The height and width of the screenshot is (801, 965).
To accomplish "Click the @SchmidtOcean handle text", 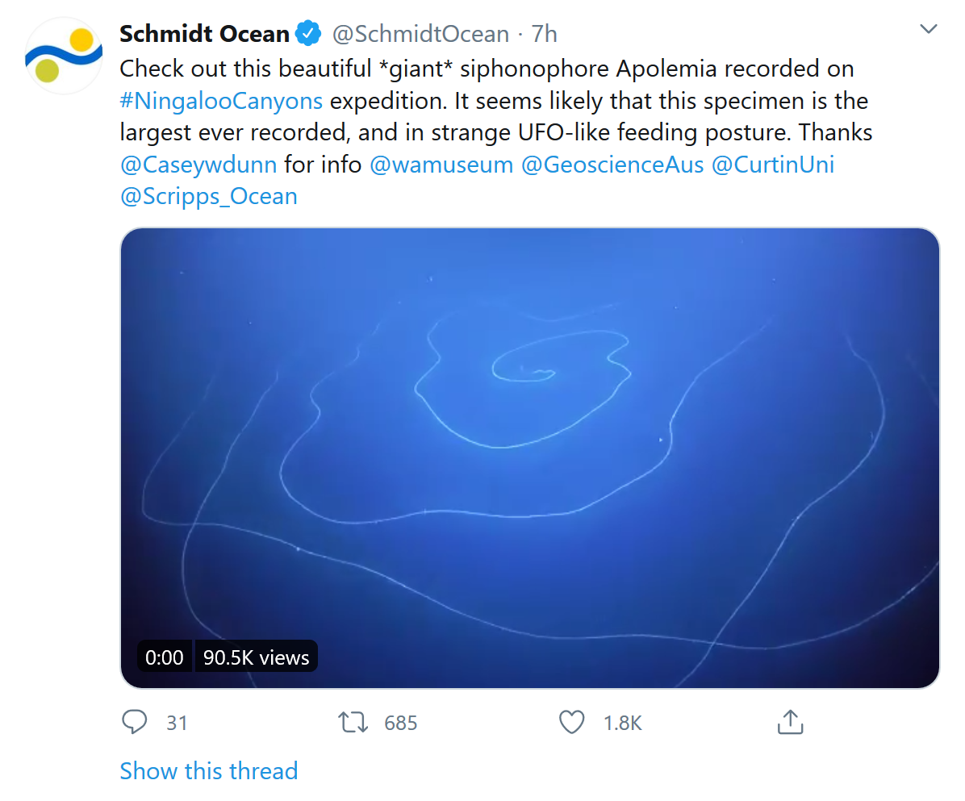I will click(x=420, y=34).
